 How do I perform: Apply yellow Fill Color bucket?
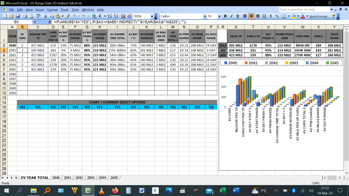(294, 16)
